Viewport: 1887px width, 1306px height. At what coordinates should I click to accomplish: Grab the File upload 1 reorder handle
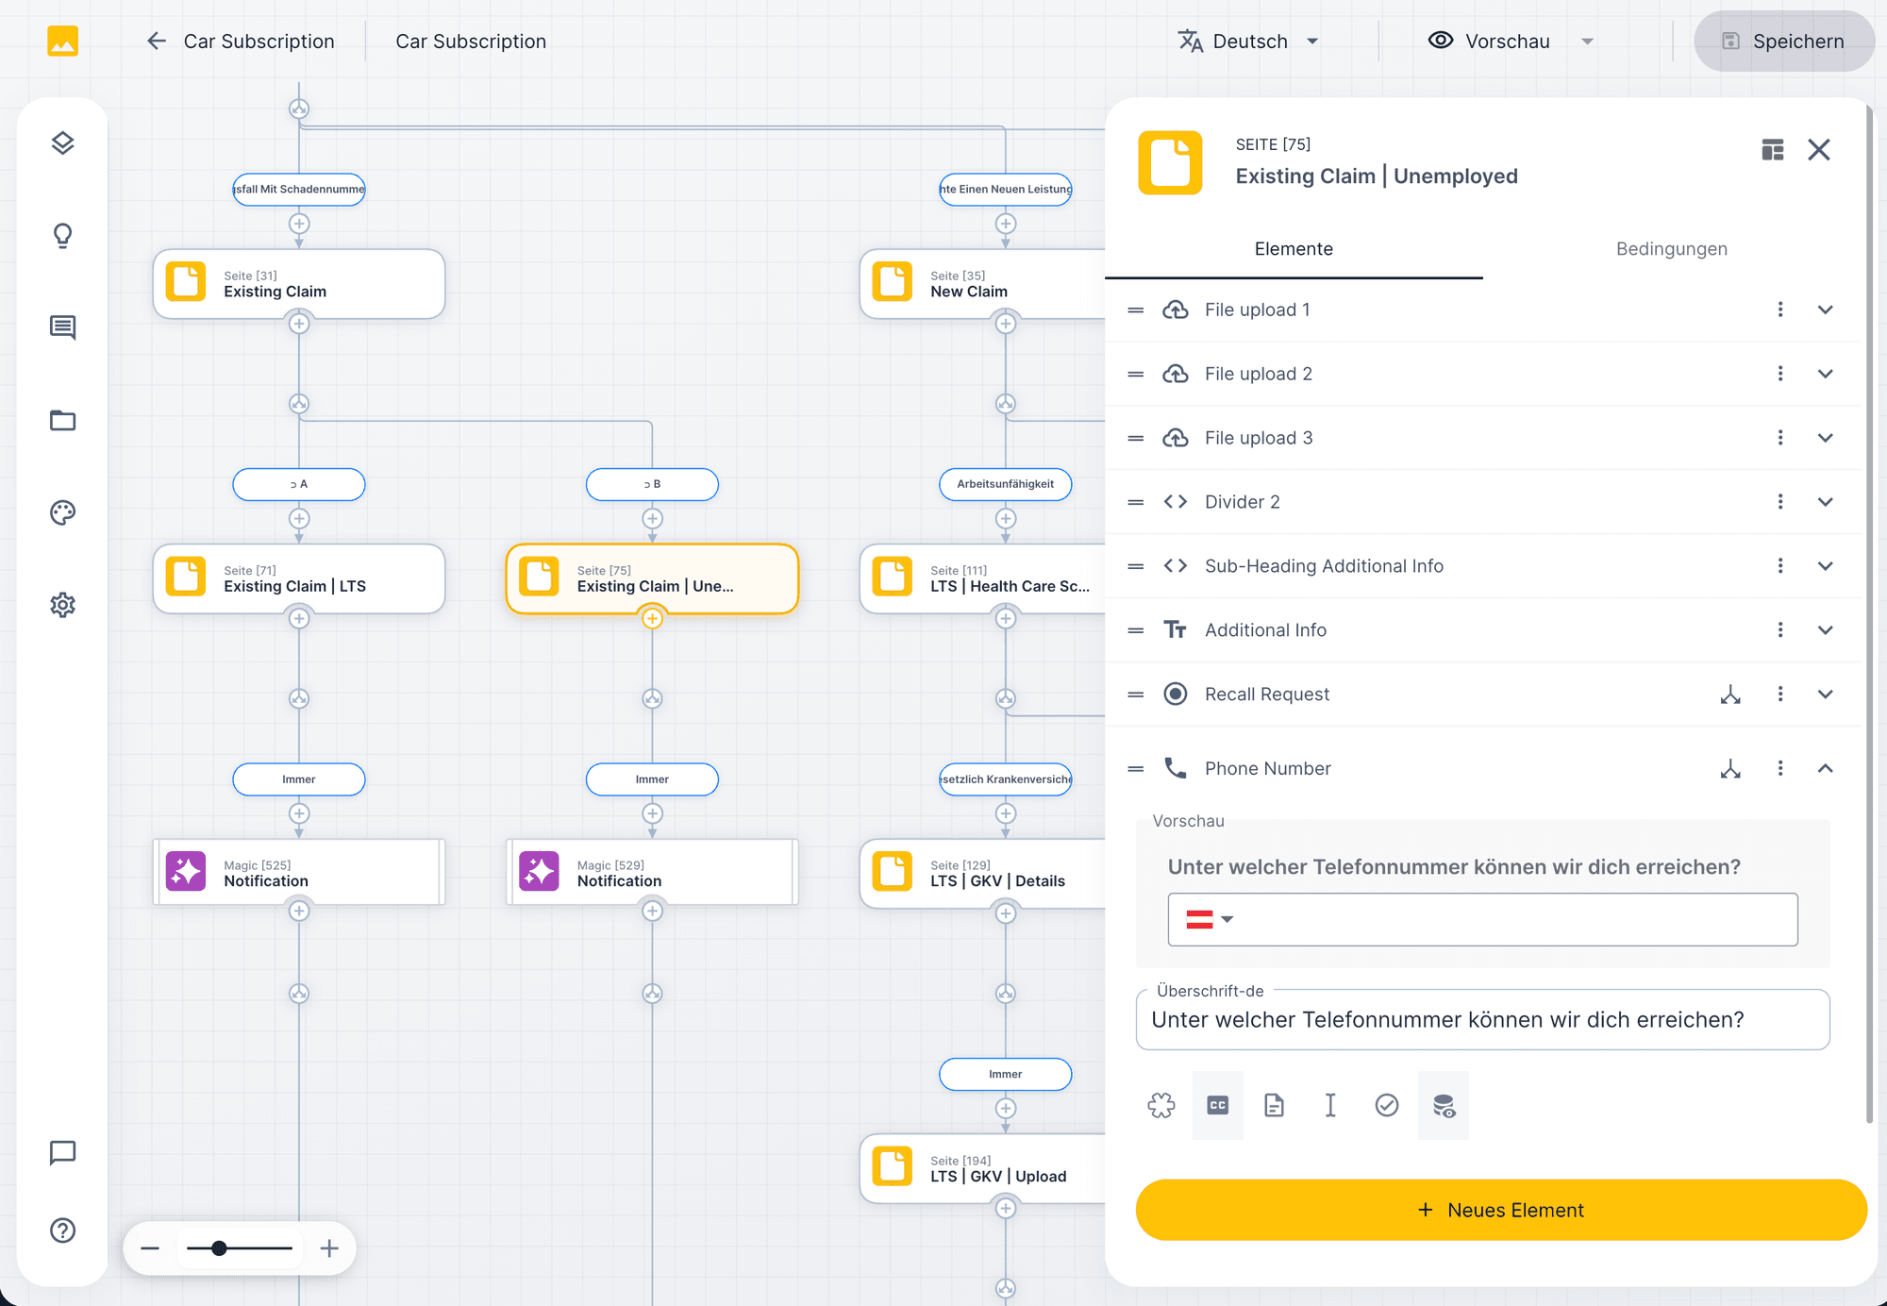(x=1136, y=310)
